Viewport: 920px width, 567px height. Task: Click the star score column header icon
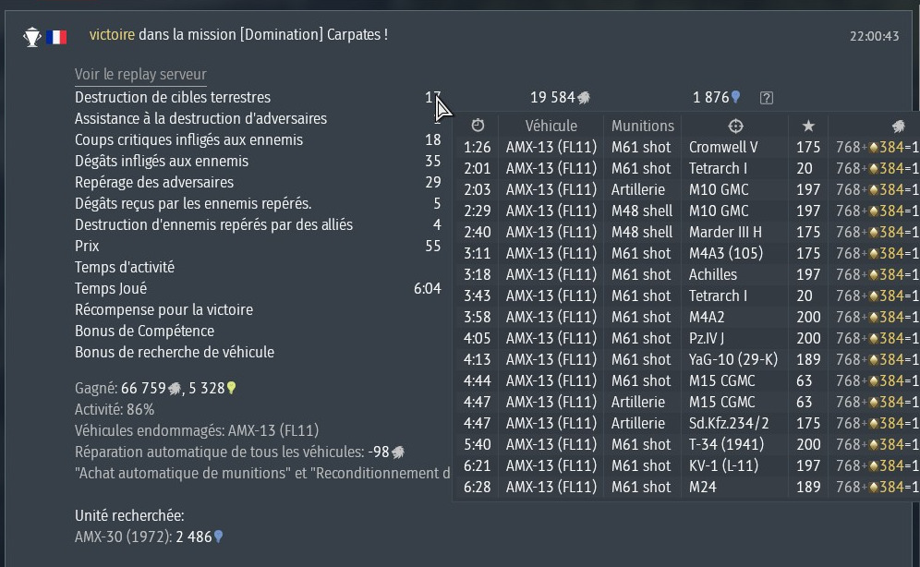pos(808,126)
